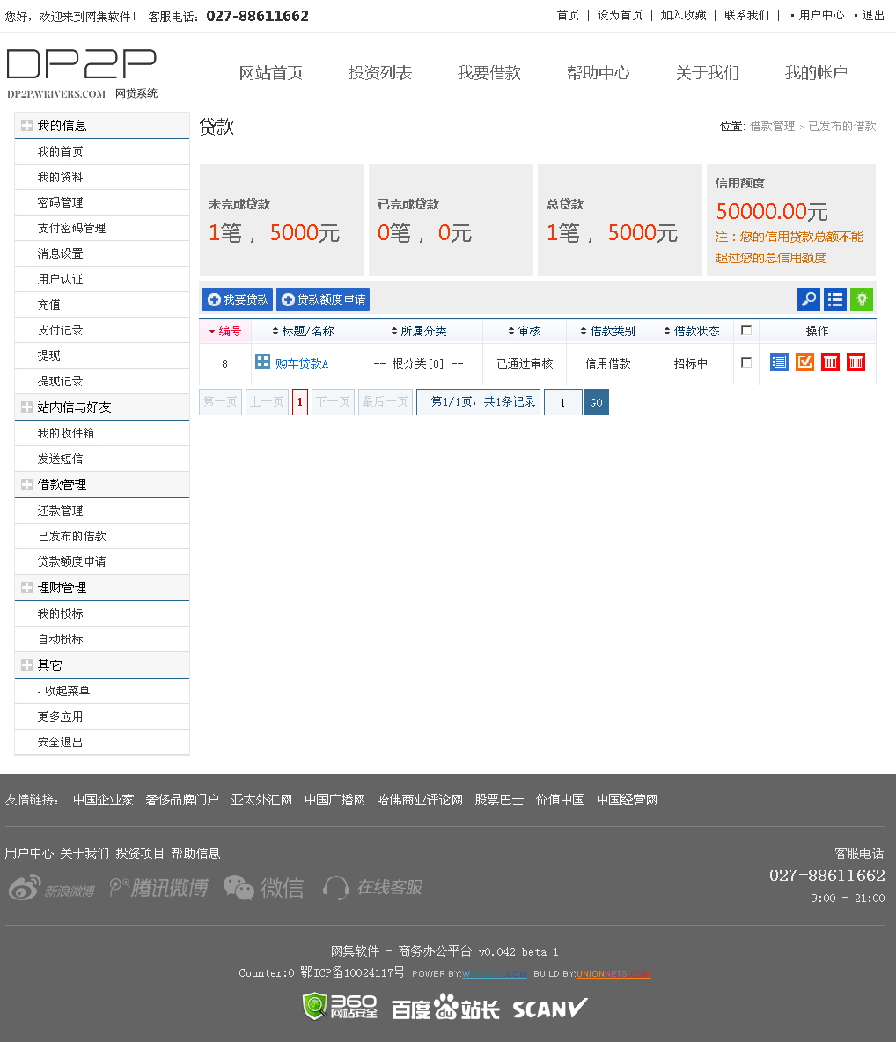Check the checkbox for loan row 8
The image size is (896, 1042).
[746, 363]
